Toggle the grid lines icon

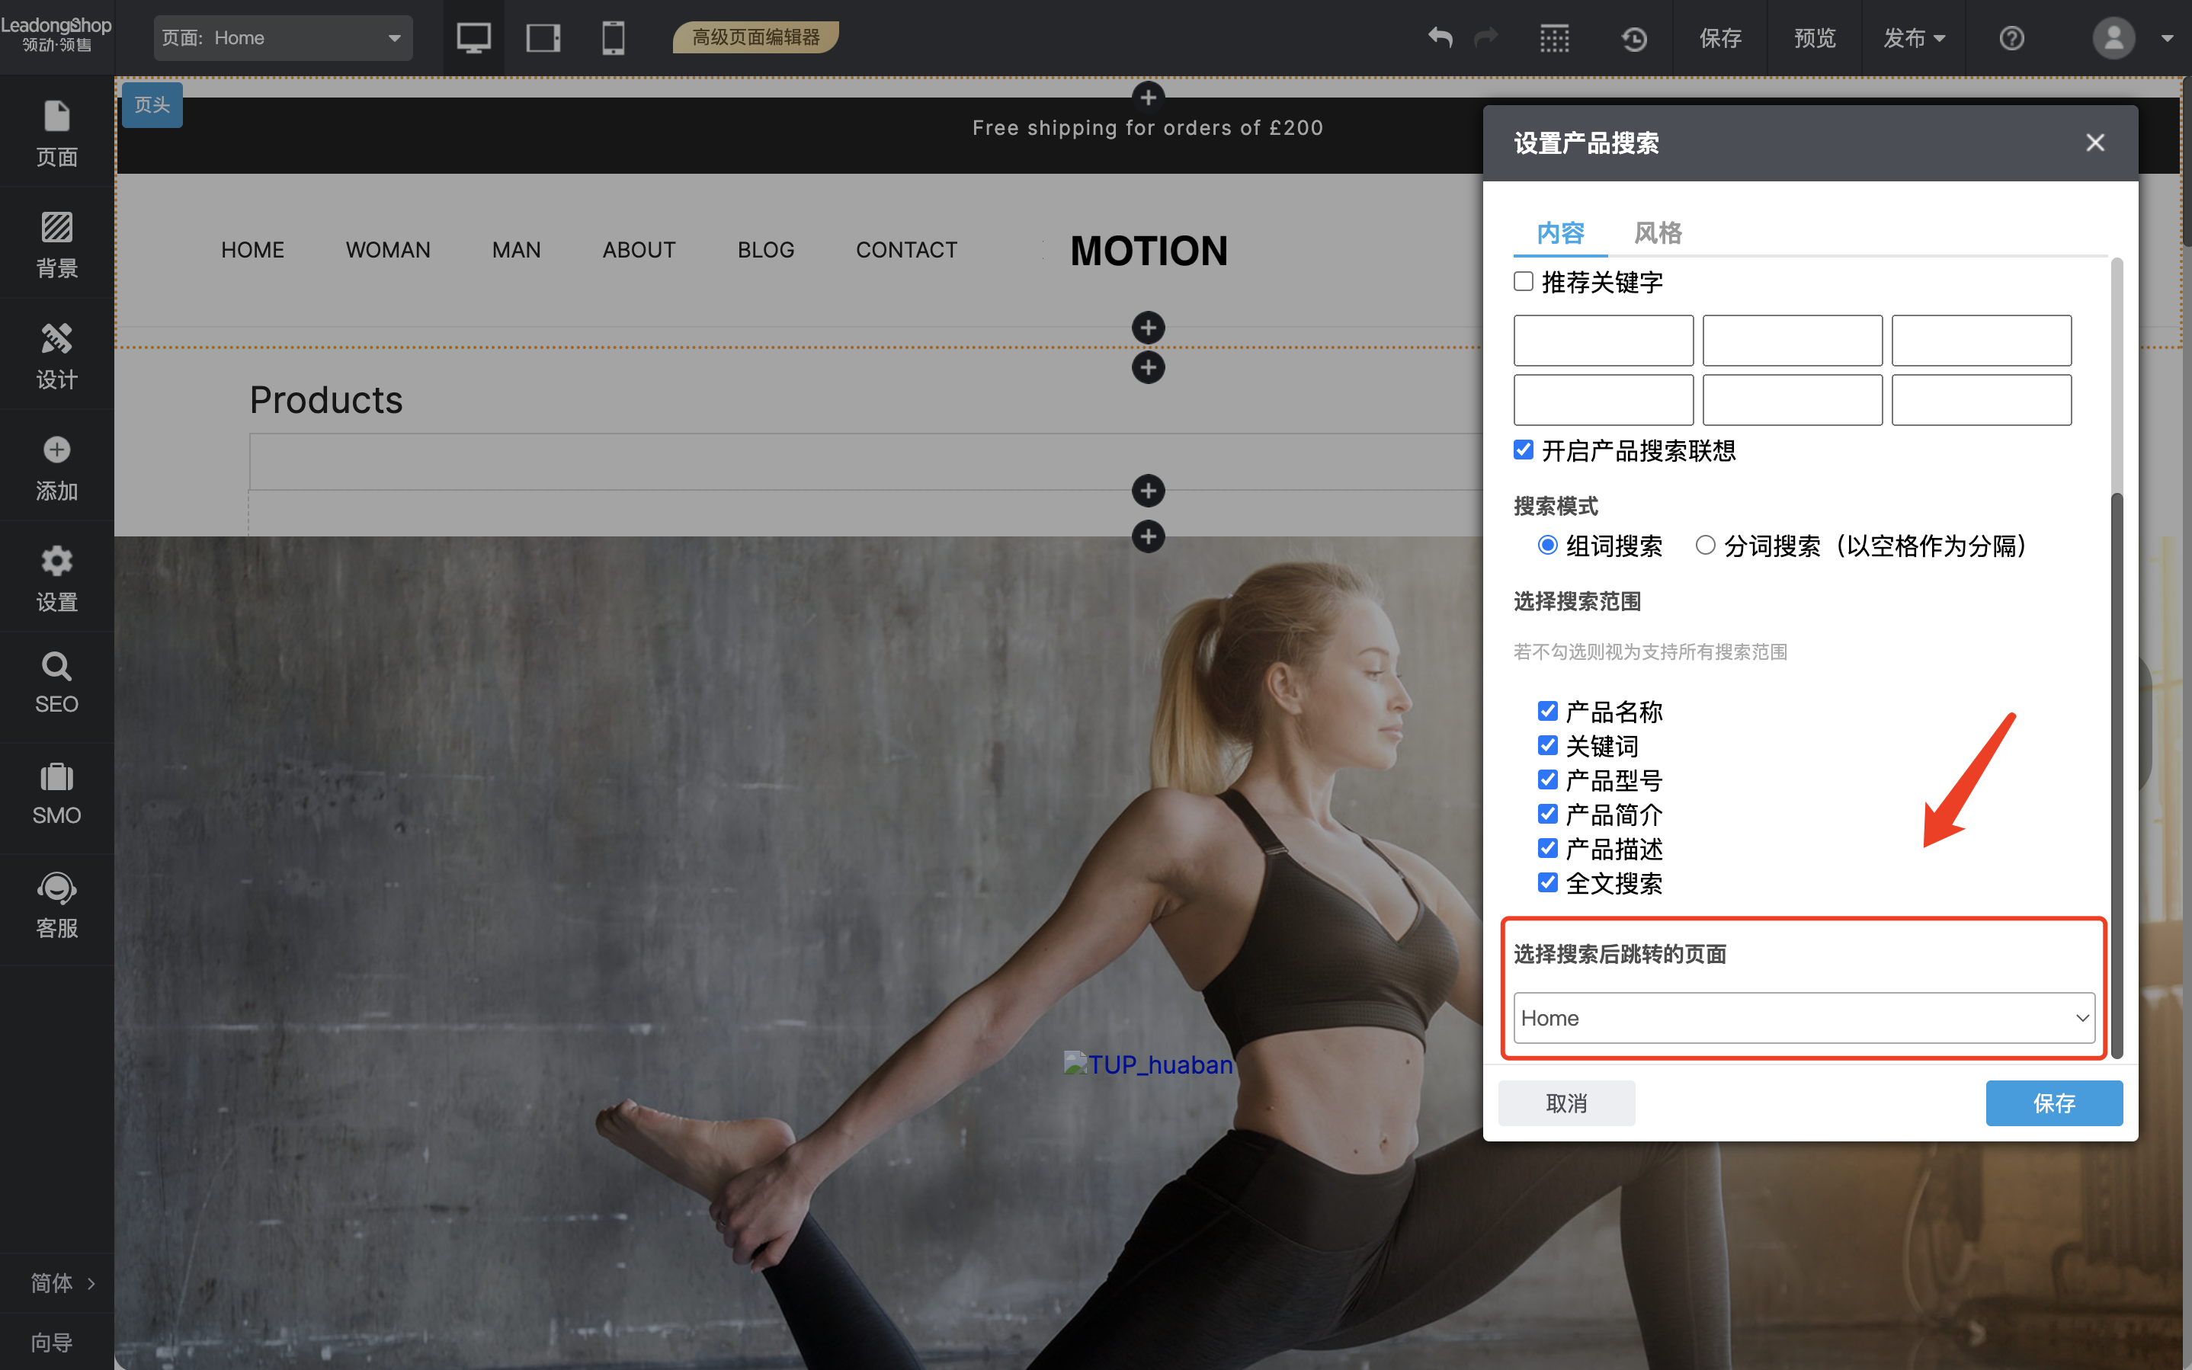point(1554,38)
